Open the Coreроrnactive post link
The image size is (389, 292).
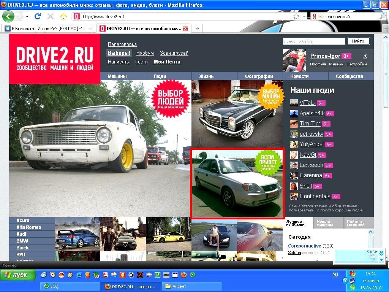click(x=305, y=246)
